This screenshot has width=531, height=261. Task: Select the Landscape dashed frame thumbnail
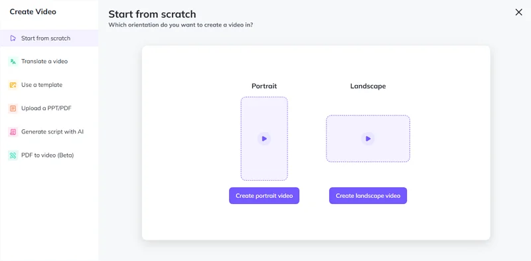pos(368,139)
